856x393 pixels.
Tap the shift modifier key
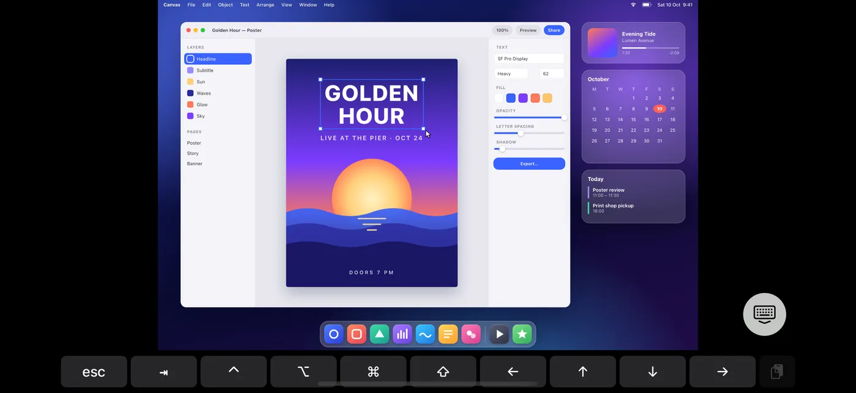click(x=443, y=372)
